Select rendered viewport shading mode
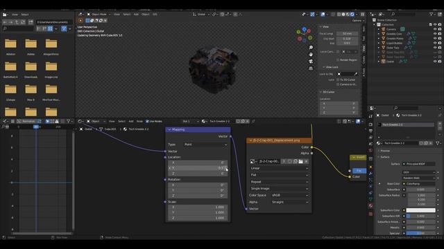The image size is (444, 249). 352,15
